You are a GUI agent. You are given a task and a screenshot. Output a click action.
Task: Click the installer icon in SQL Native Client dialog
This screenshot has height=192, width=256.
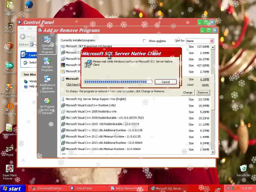[88, 64]
